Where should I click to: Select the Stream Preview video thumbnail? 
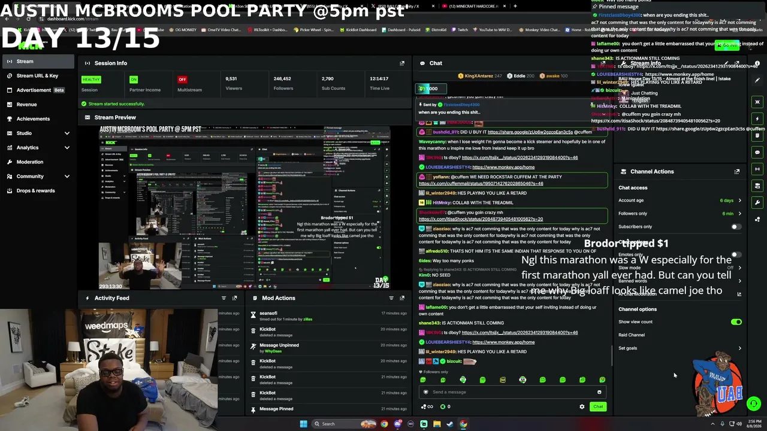[245, 207]
